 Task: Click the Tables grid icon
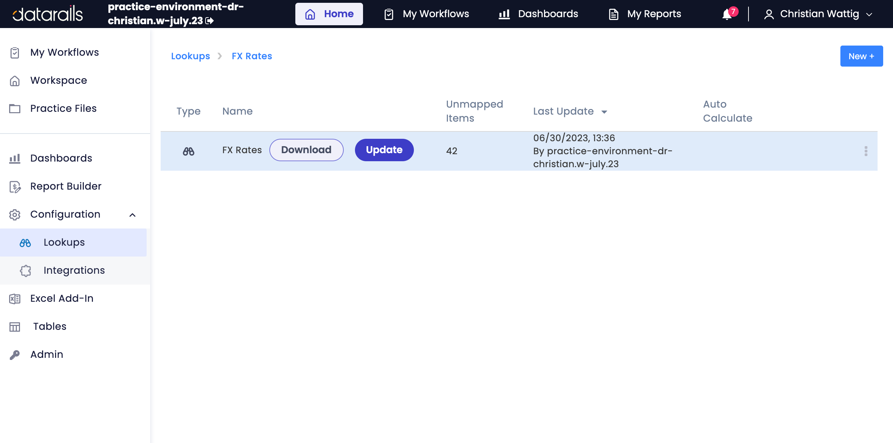15,327
